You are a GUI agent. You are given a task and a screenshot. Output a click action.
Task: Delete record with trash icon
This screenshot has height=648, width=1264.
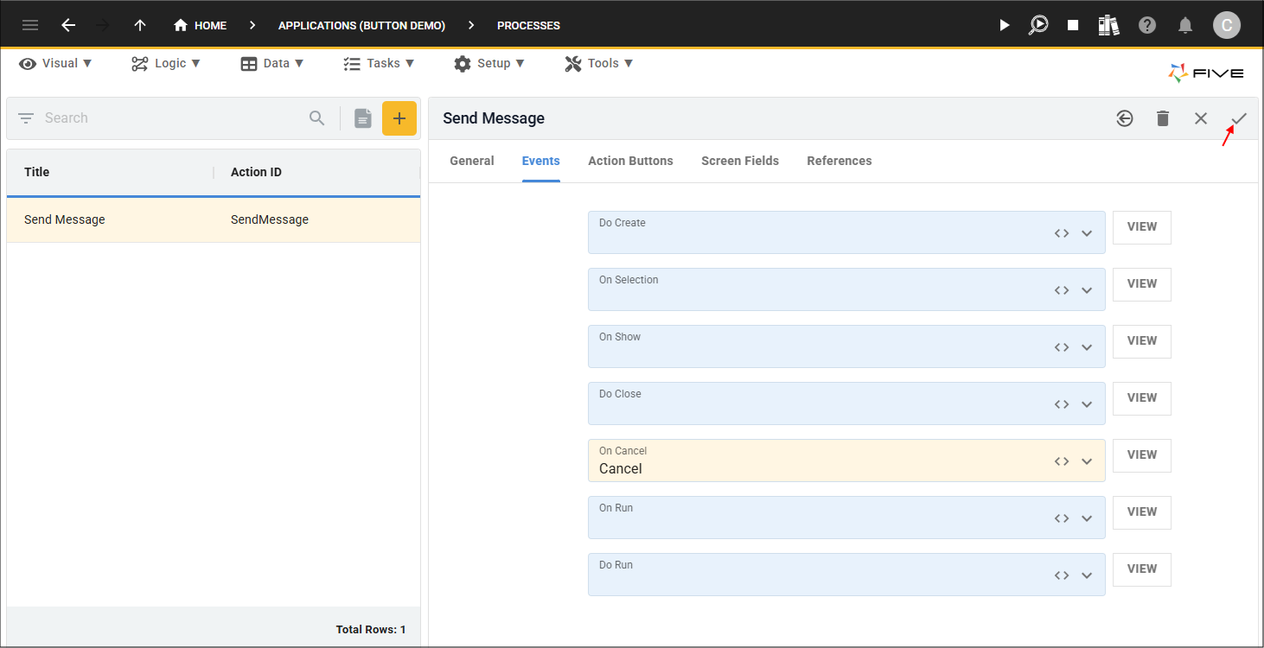pos(1163,118)
